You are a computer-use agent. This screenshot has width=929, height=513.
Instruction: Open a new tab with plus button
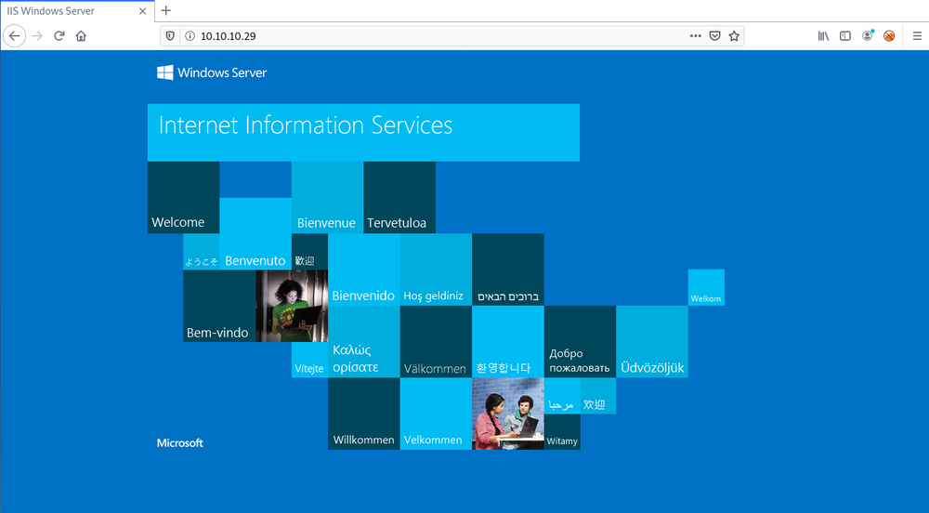[x=166, y=10]
